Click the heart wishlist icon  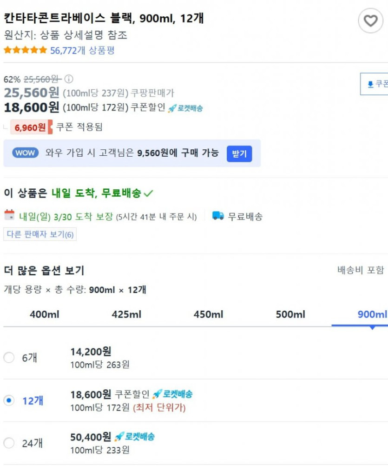(370, 21)
